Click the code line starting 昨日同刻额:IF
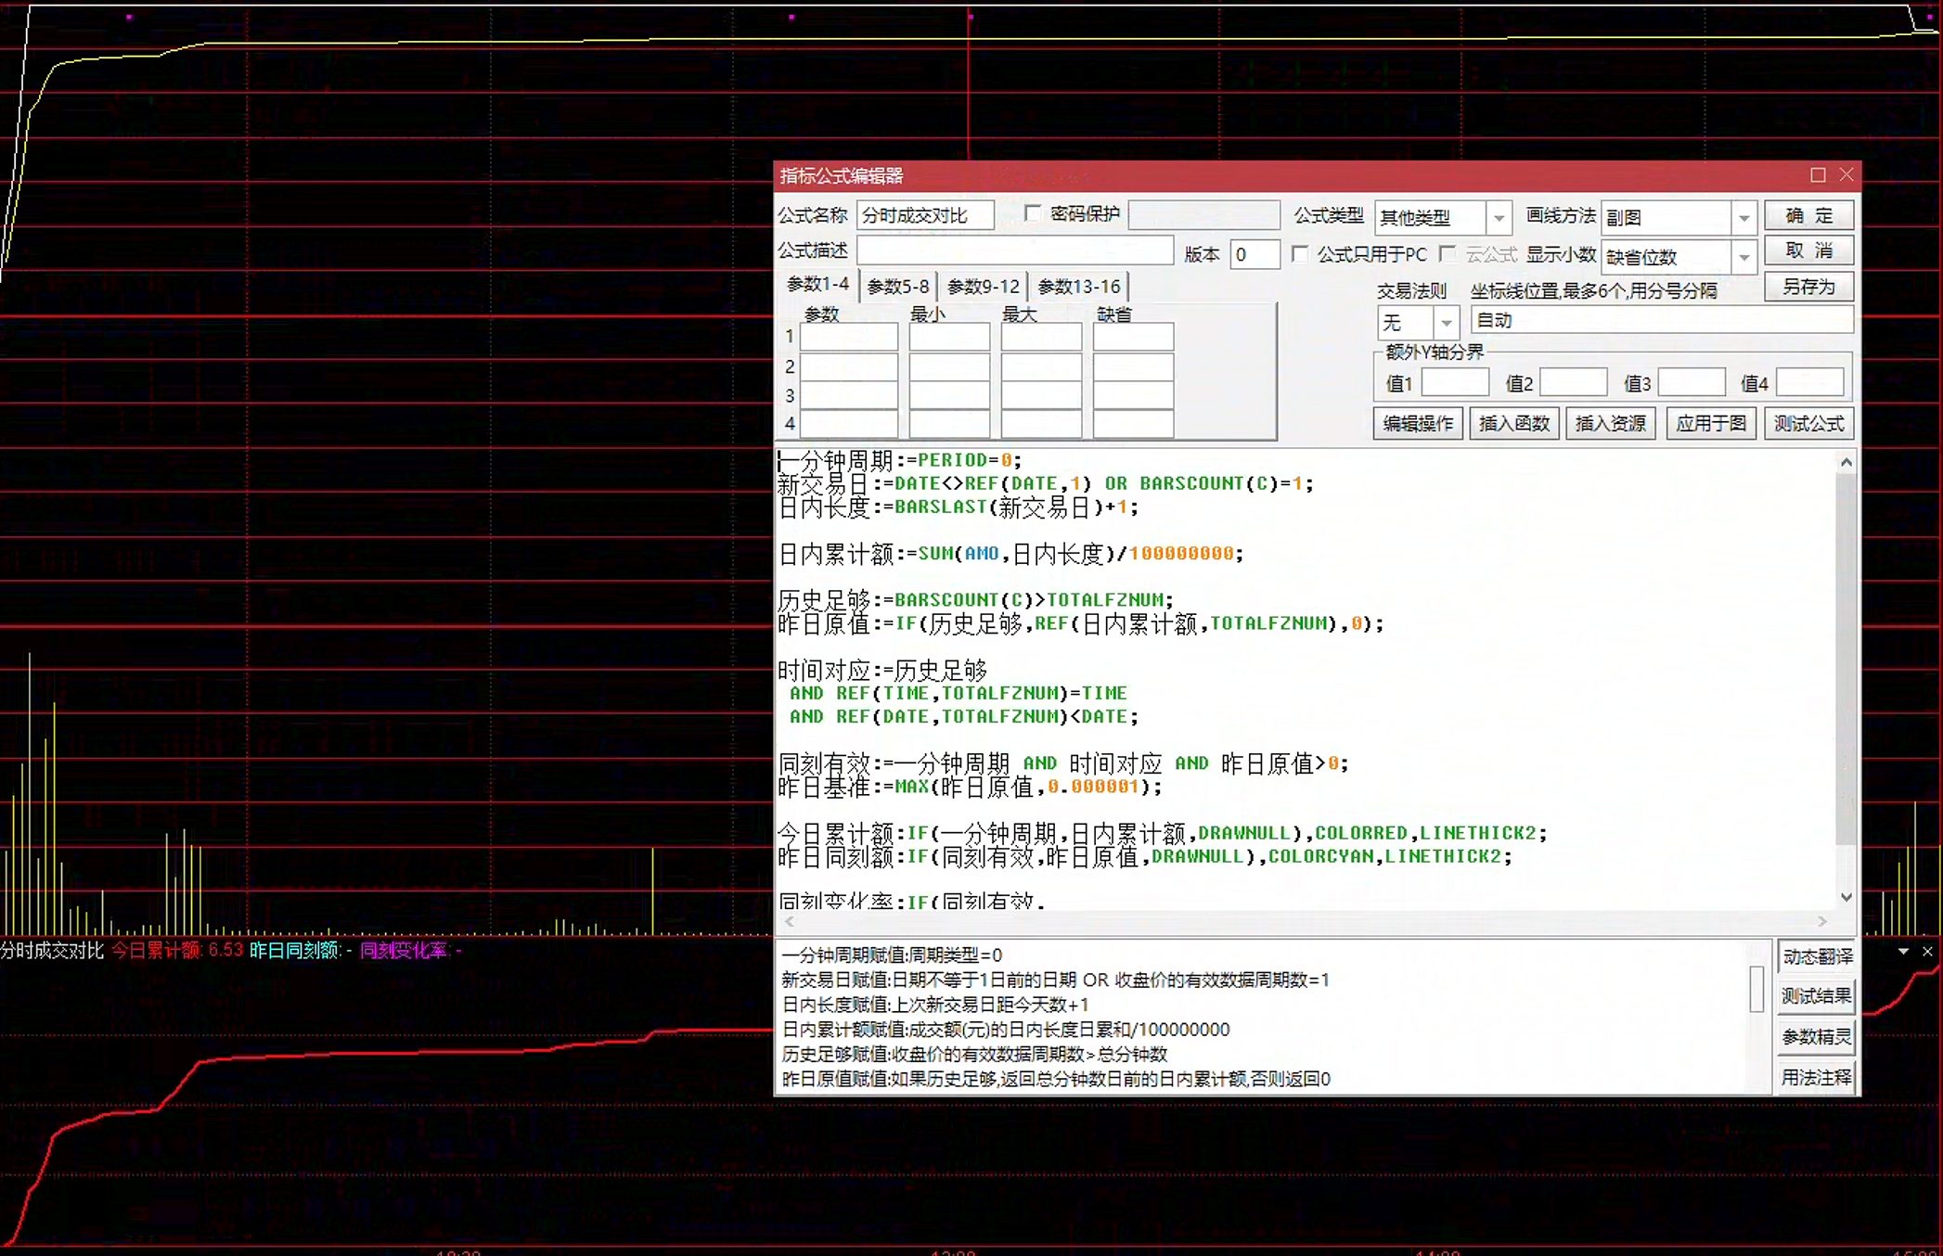This screenshot has height=1256, width=1943. pyautogui.click(x=1145, y=857)
